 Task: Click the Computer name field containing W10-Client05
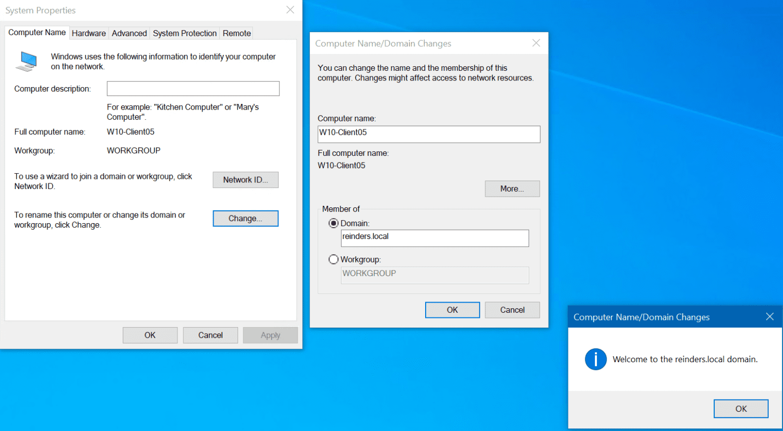[x=429, y=134]
